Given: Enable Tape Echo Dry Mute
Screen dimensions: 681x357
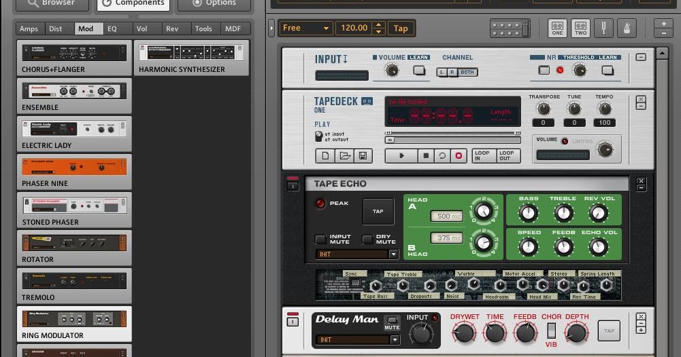Looking at the screenshot, I should pos(367,239).
